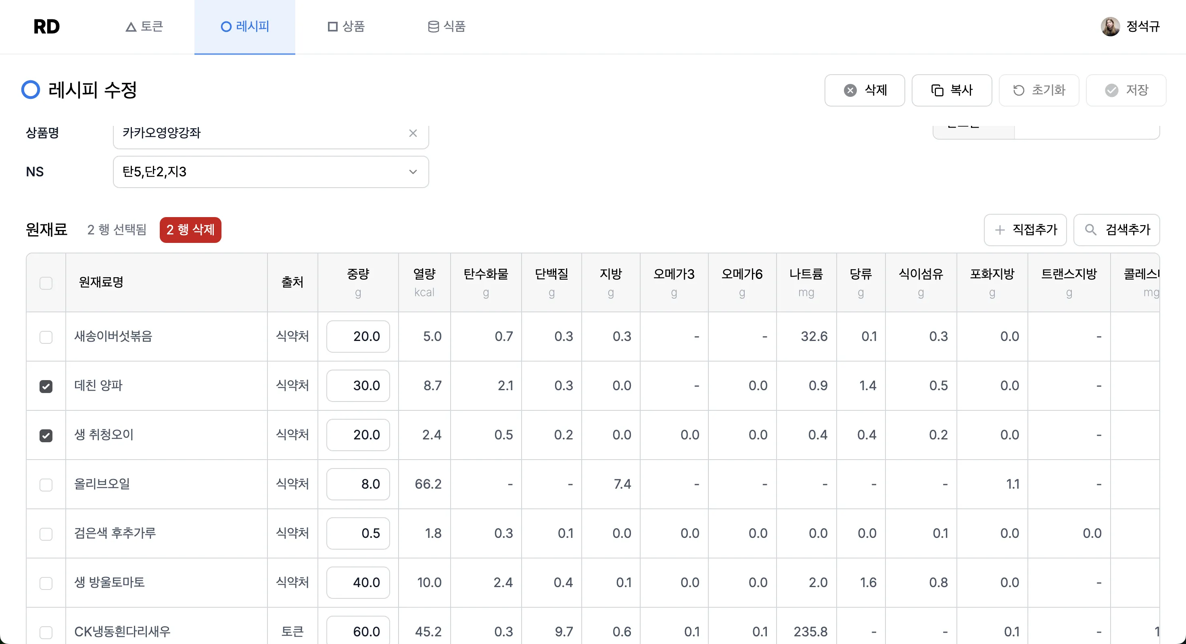
Task: Click the 새송이버섯볶음 weight input field
Action: pos(358,336)
